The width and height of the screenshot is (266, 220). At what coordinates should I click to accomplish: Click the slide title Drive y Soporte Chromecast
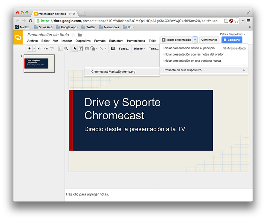point(122,109)
